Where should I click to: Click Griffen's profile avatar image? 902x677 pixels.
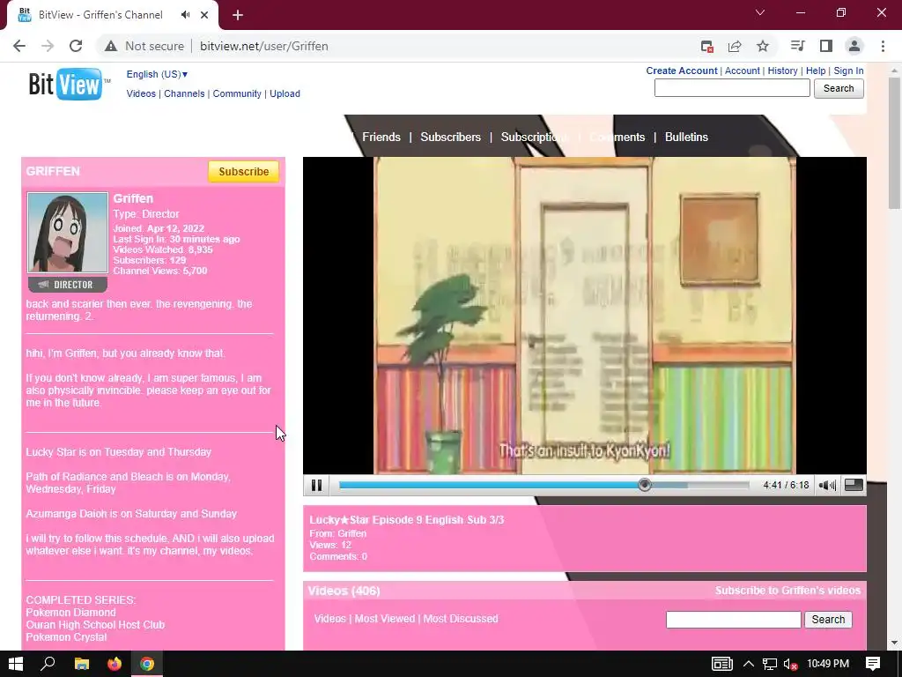(67, 233)
